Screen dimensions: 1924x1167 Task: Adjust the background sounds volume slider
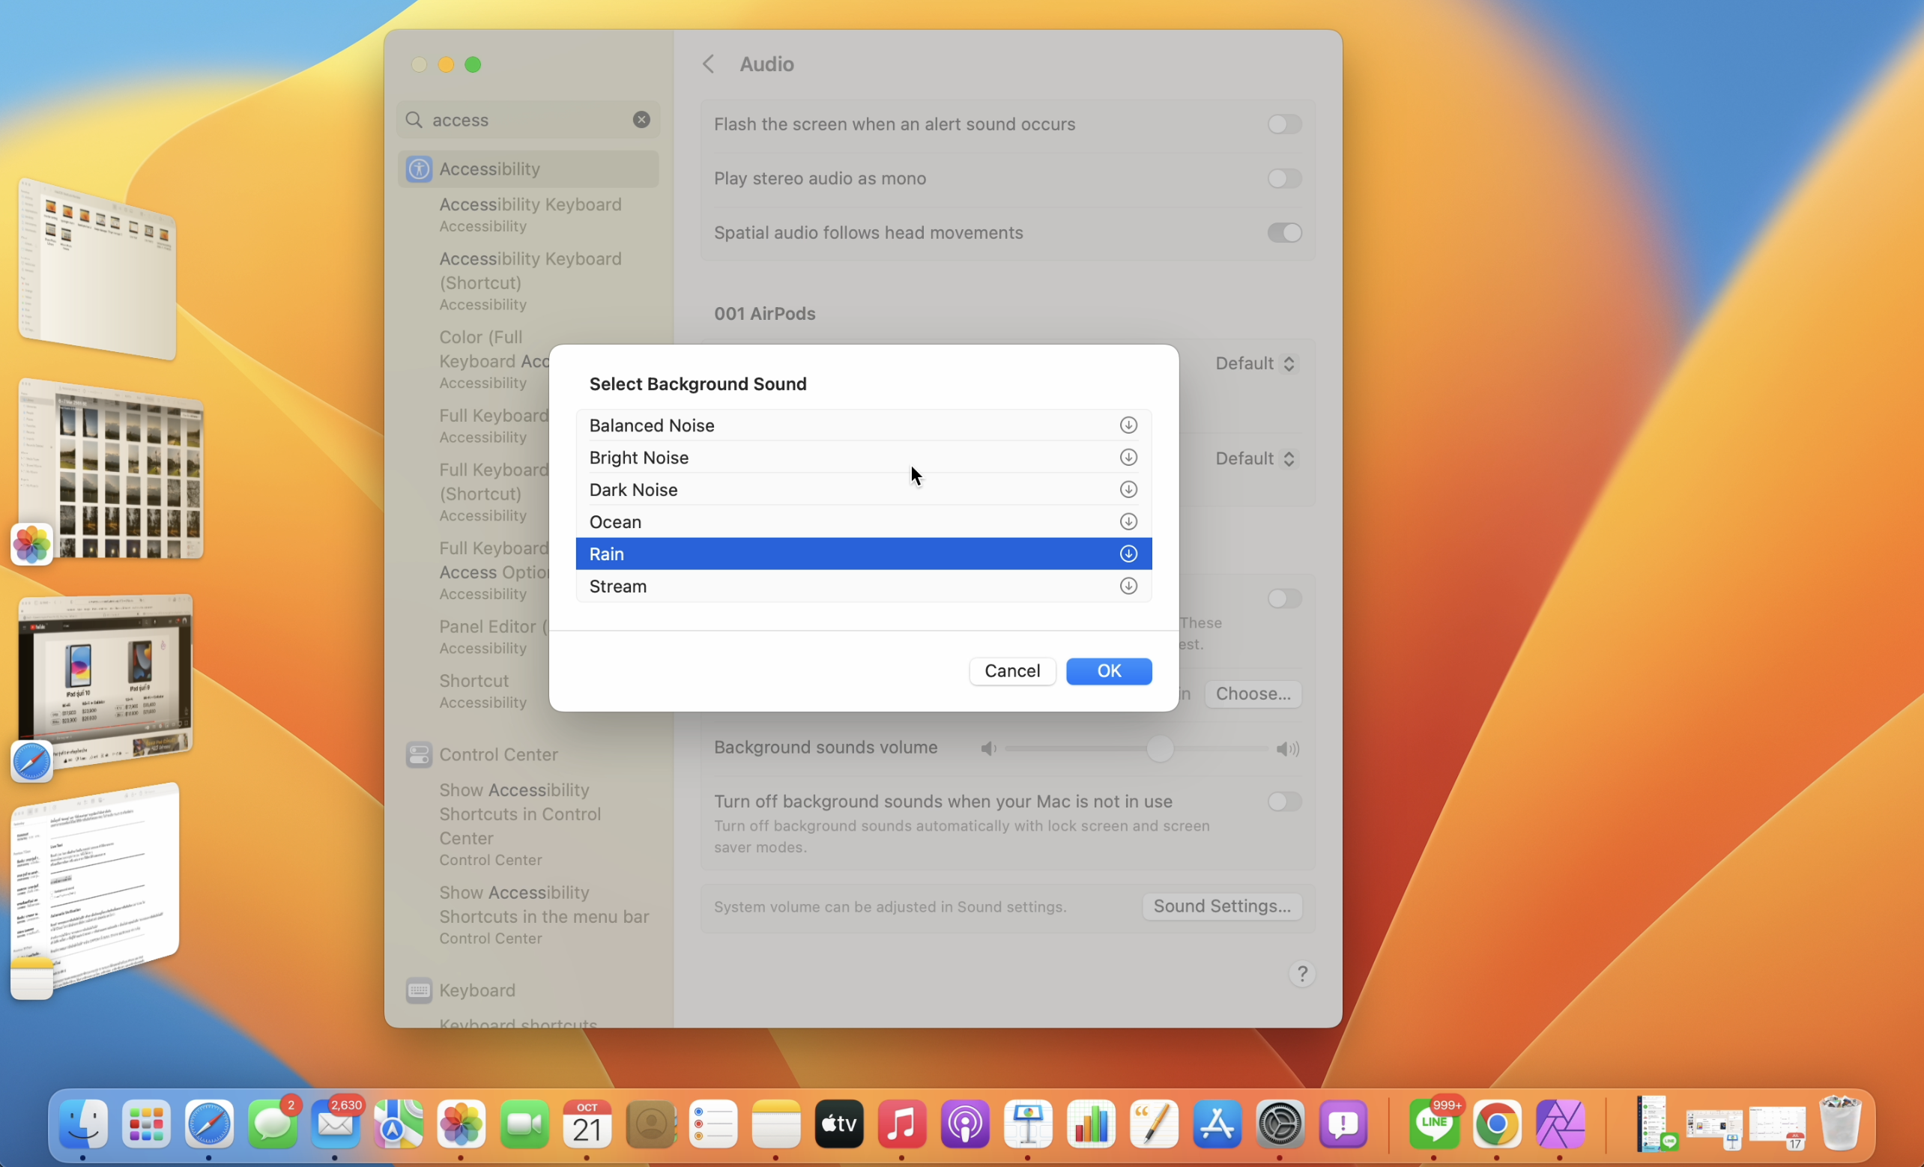[1160, 748]
